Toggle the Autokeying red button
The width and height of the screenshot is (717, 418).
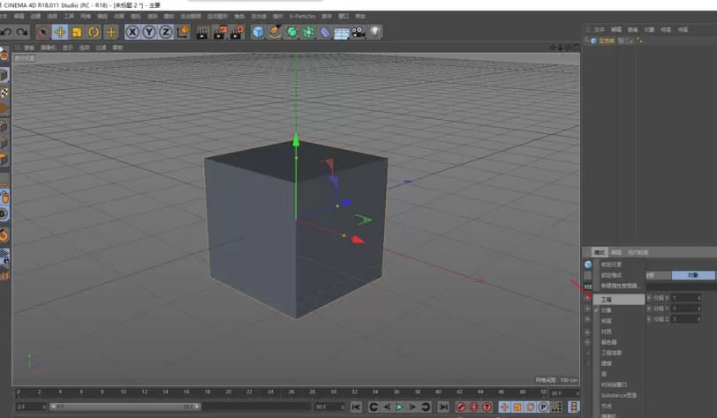(474, 407)
